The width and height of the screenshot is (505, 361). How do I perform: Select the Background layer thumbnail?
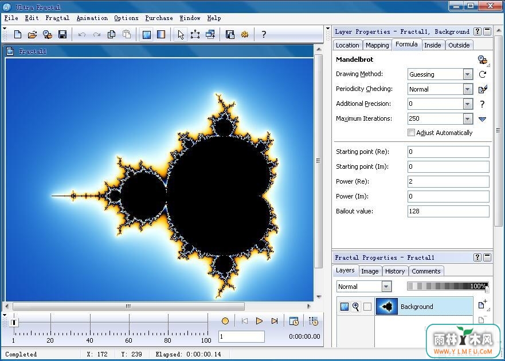[x=387, y=307]
